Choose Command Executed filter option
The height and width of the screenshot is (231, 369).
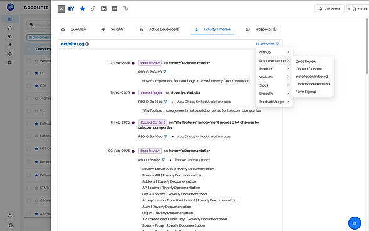click(x=313, y=84)
